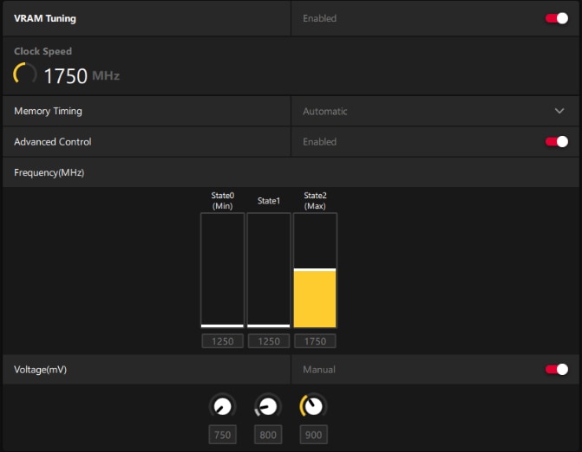Click the State1 voltage dial knob

point(268,406)
